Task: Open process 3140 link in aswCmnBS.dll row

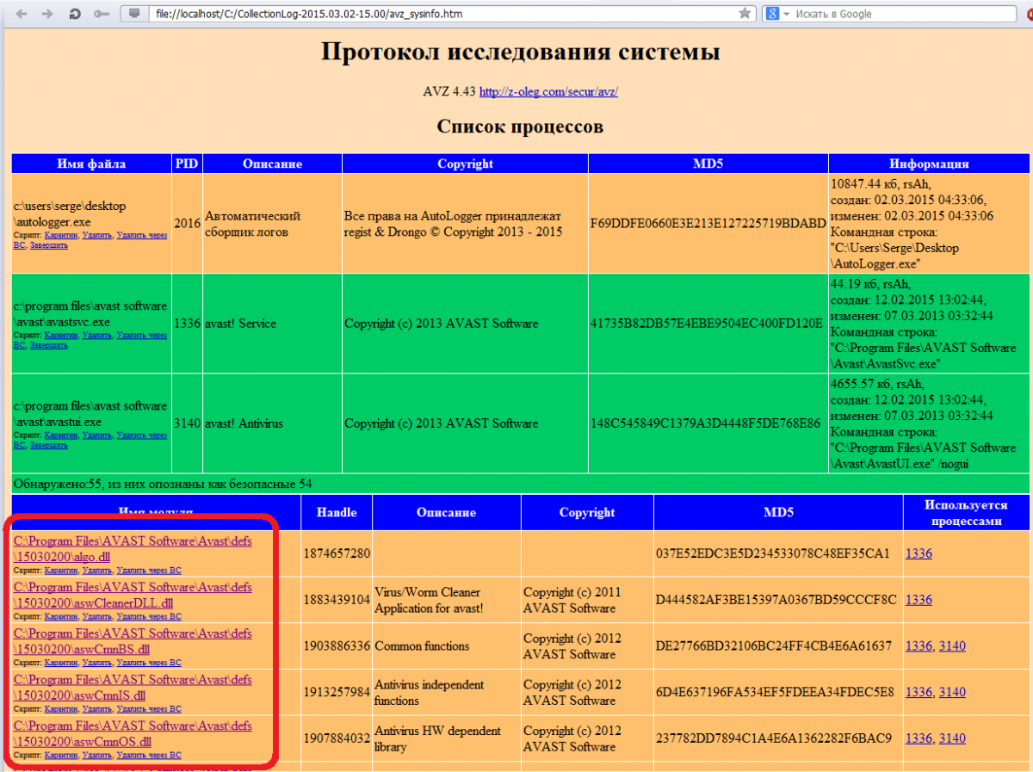Action: (952, 646)
